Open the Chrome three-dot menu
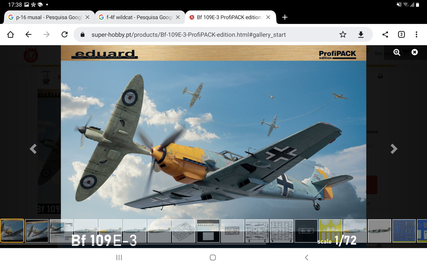Image resolution: width=427 pixels, height=266 pixels. [x=416, y=35]
